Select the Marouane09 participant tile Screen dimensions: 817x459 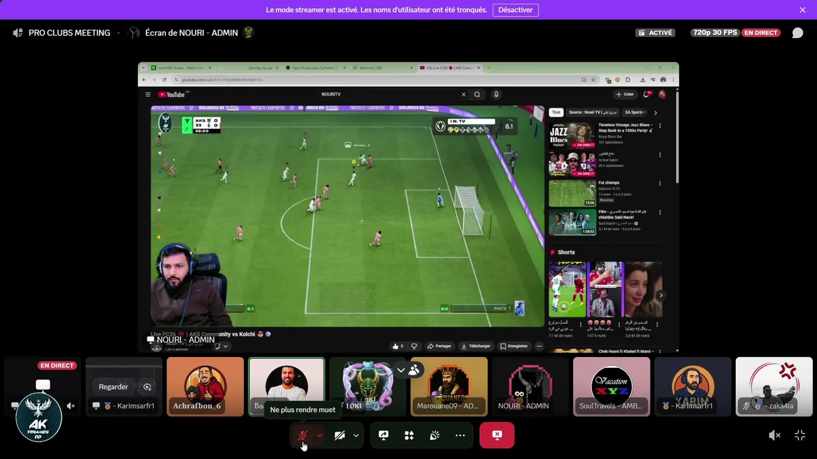pos(449,386)
